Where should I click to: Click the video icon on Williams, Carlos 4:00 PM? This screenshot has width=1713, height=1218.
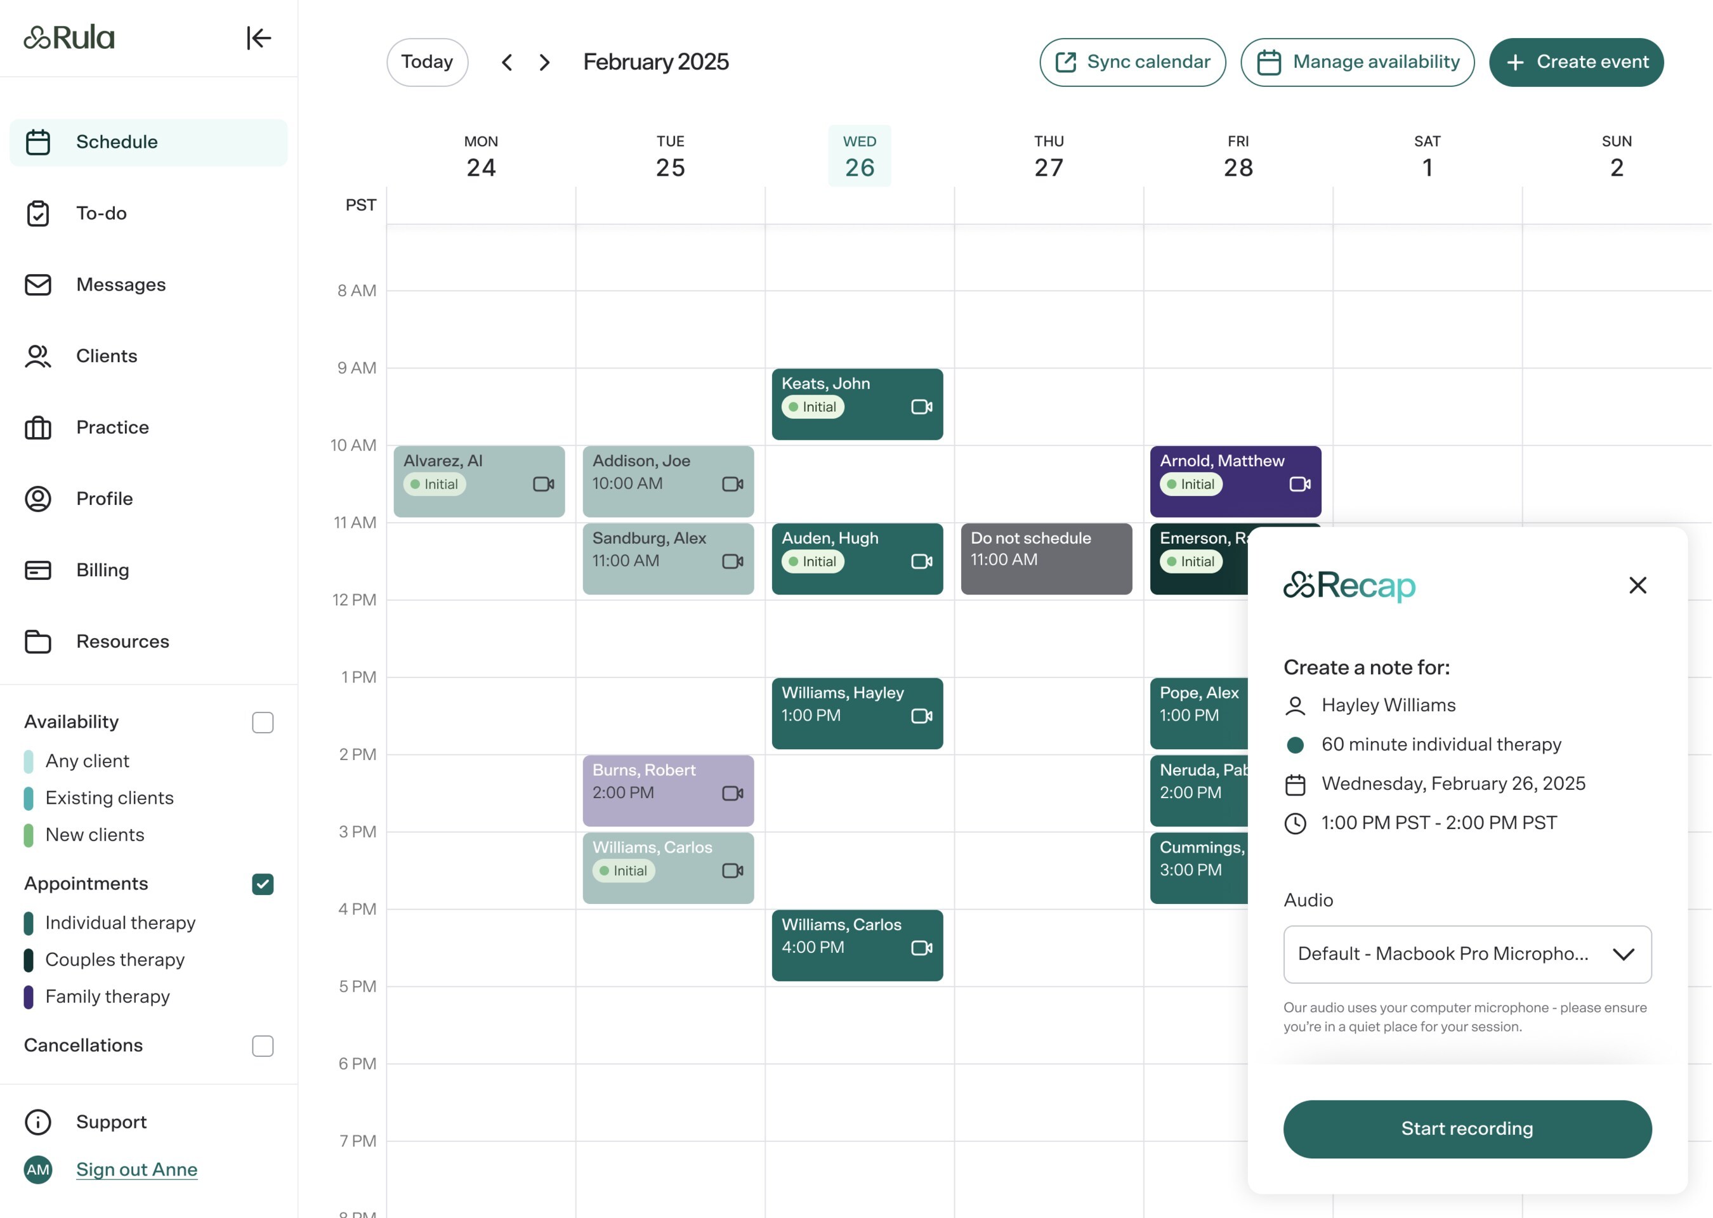(x=921, y=948)
